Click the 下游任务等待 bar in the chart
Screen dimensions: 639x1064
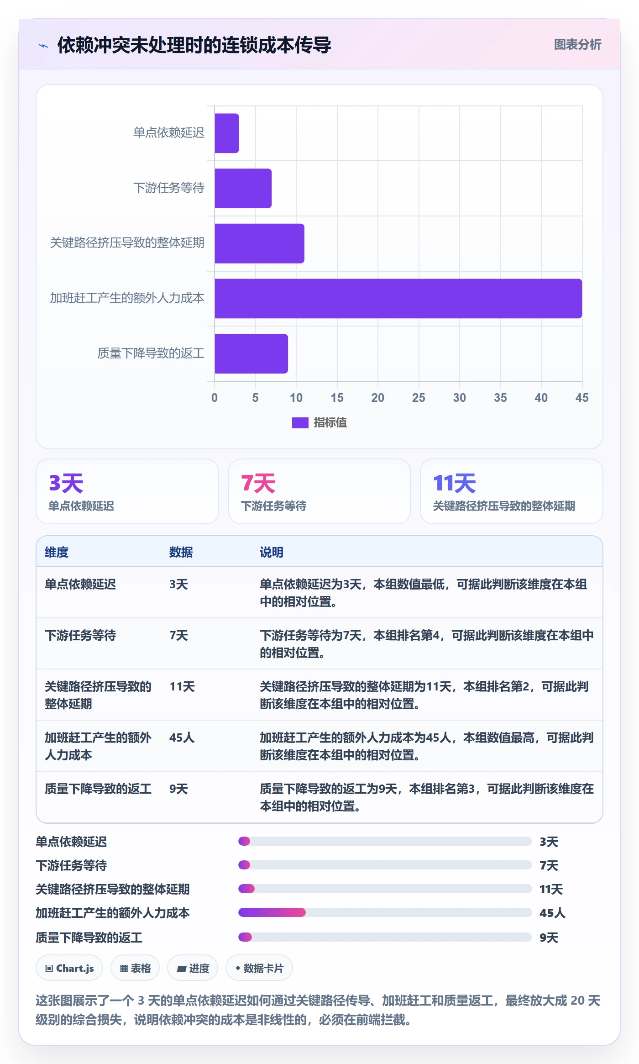point(243,188)
